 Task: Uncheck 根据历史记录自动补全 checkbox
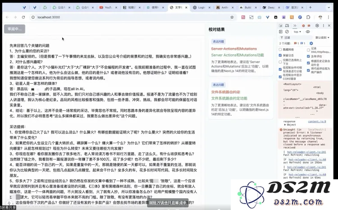[x=308, y=63]
